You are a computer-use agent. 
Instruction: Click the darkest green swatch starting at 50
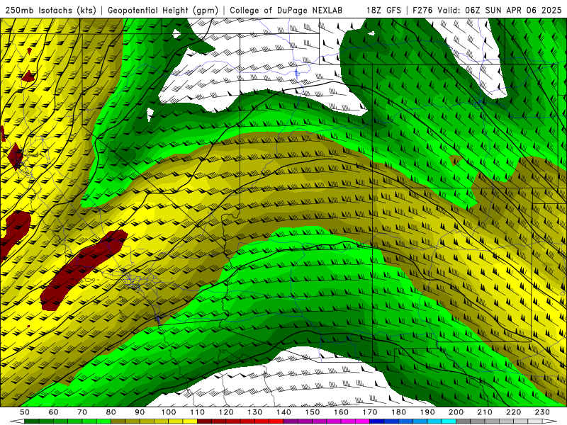click(x=32, y=421)
